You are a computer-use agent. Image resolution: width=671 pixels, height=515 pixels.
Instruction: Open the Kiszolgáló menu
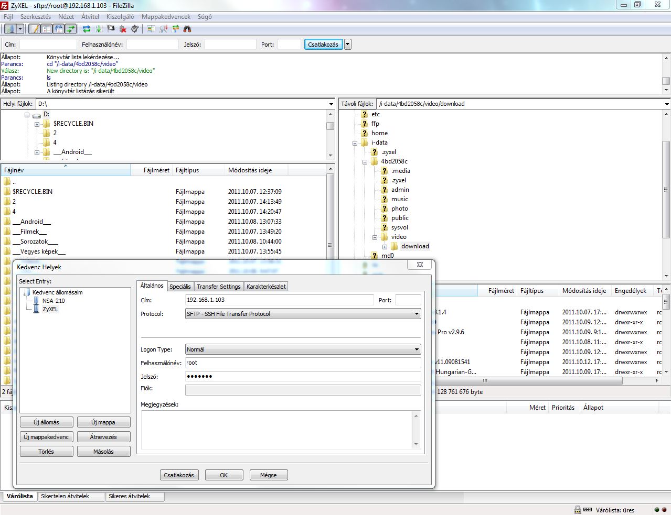point(120,17)
